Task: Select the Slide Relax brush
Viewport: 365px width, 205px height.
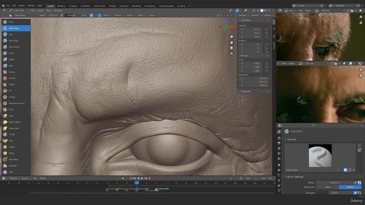Action: click(x=16, y=159)
